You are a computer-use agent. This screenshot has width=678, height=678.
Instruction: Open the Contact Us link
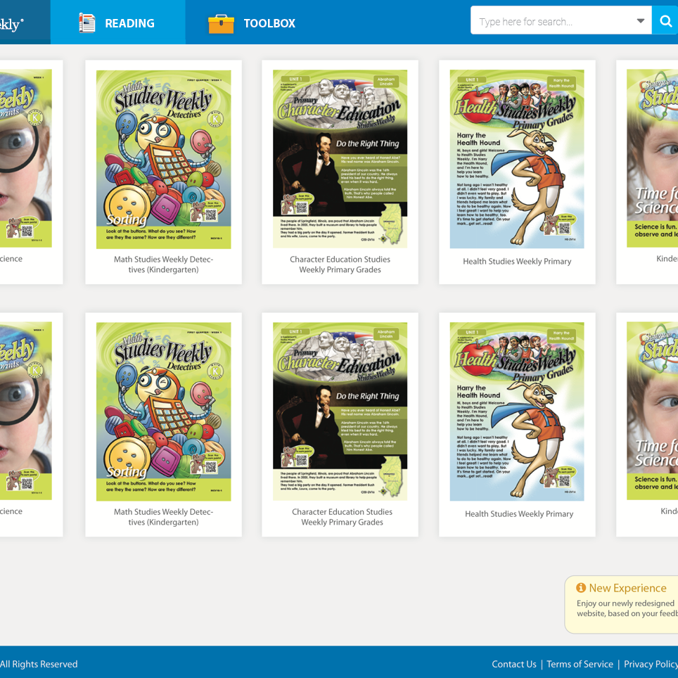pos(514,664)
